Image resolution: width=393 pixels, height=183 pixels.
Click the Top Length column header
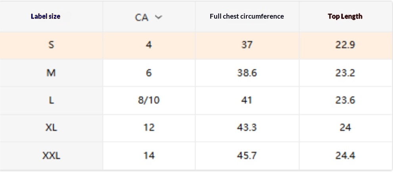[345, 17]
